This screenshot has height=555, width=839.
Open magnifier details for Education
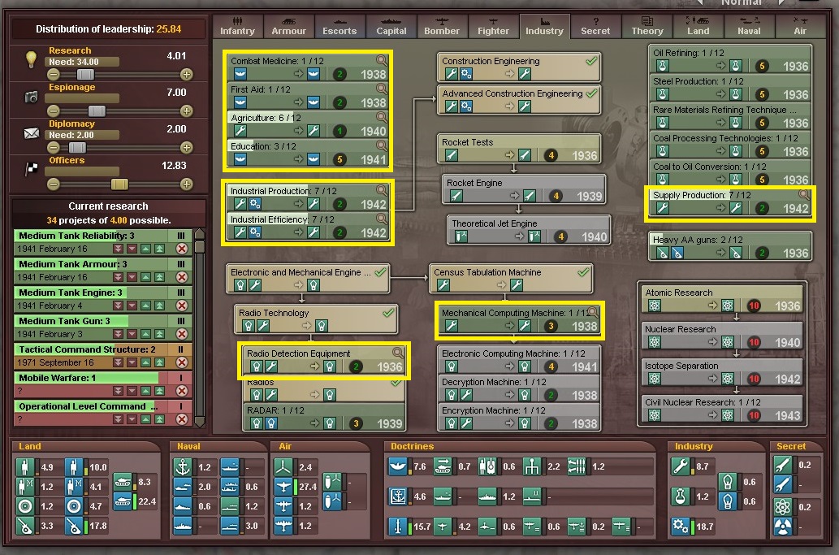pos(382,145)
